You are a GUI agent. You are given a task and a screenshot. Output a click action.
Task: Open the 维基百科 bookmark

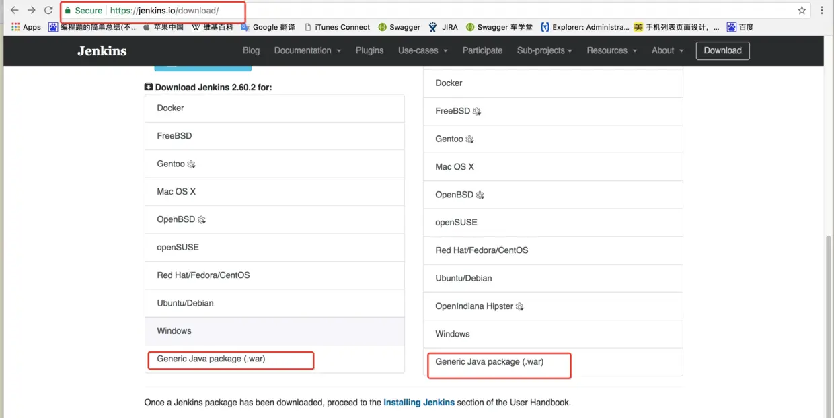point(213,27)
